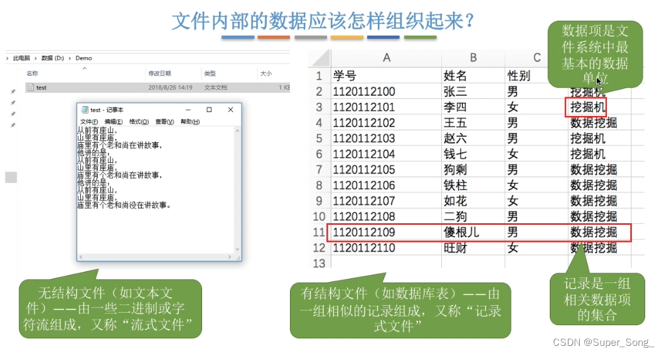This screenshot has width=664, height=354.
Task: Click the name cell 钱七
Action: click(473, 154)
